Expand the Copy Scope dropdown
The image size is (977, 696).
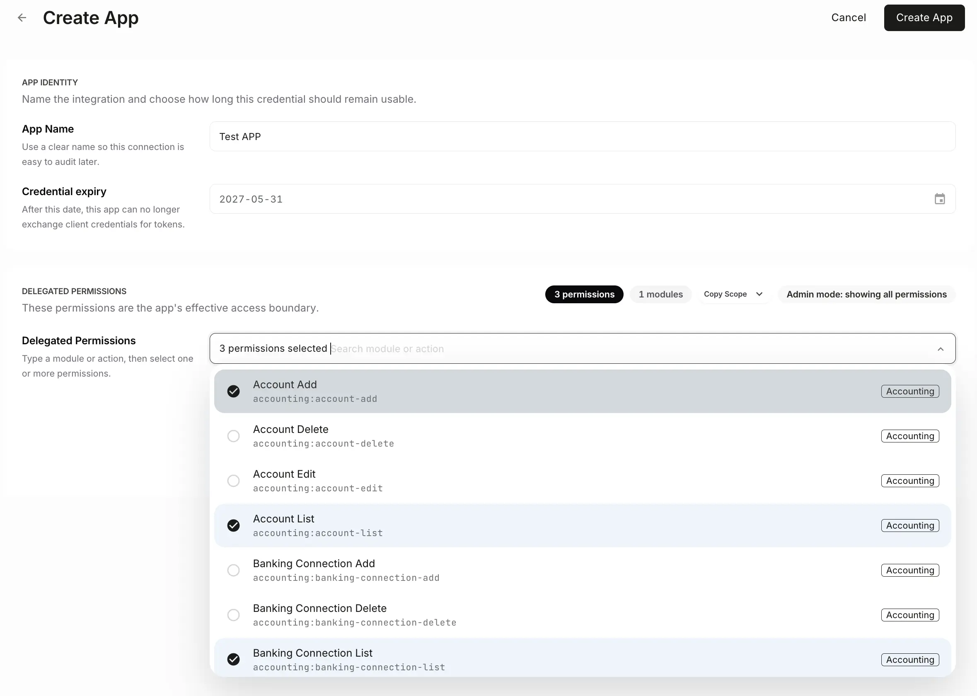pyautogui.click(x=733, y=294)
